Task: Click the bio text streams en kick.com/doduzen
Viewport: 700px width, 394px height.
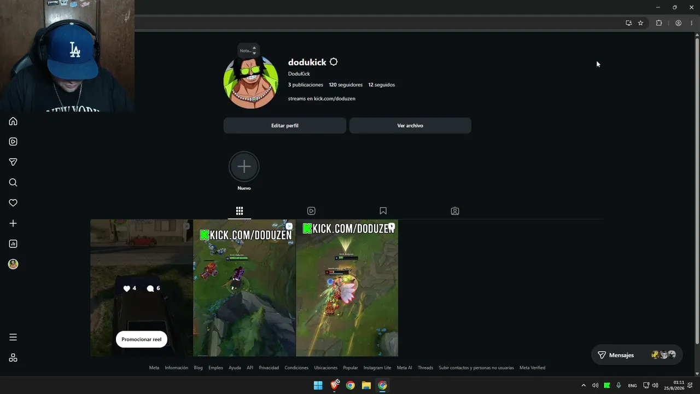Action: pyautogui.click(x=322, y=99)
